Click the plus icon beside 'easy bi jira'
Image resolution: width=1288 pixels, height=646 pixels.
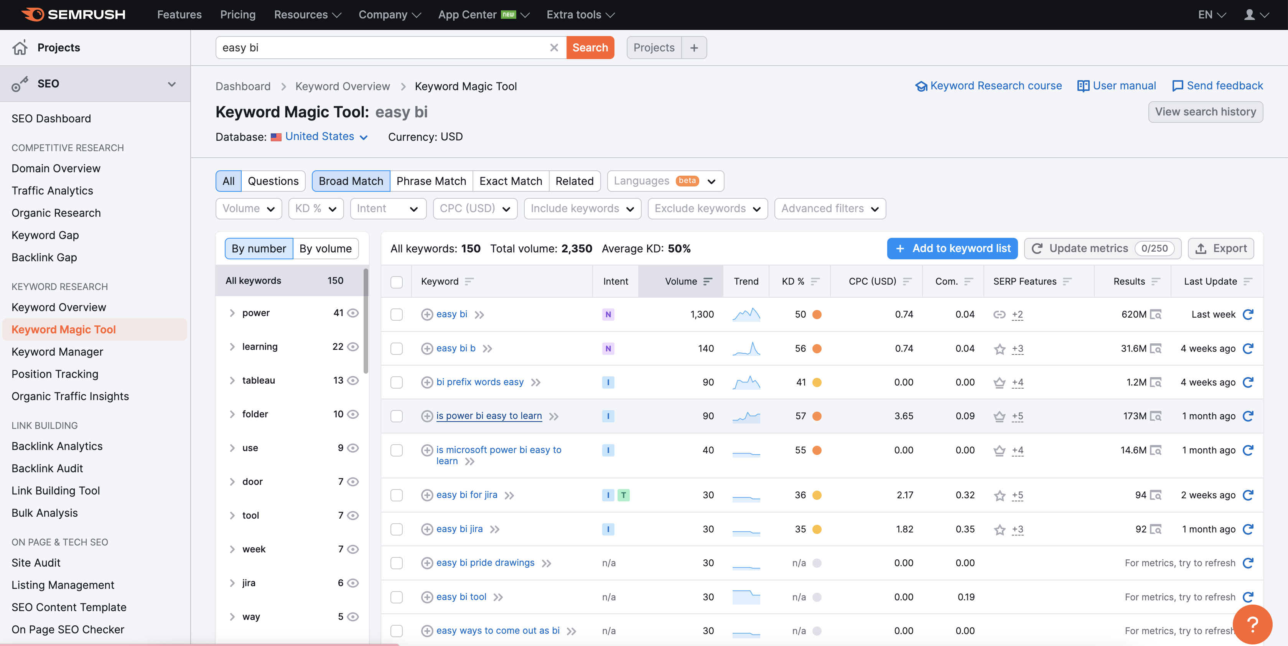pos(427,529)
